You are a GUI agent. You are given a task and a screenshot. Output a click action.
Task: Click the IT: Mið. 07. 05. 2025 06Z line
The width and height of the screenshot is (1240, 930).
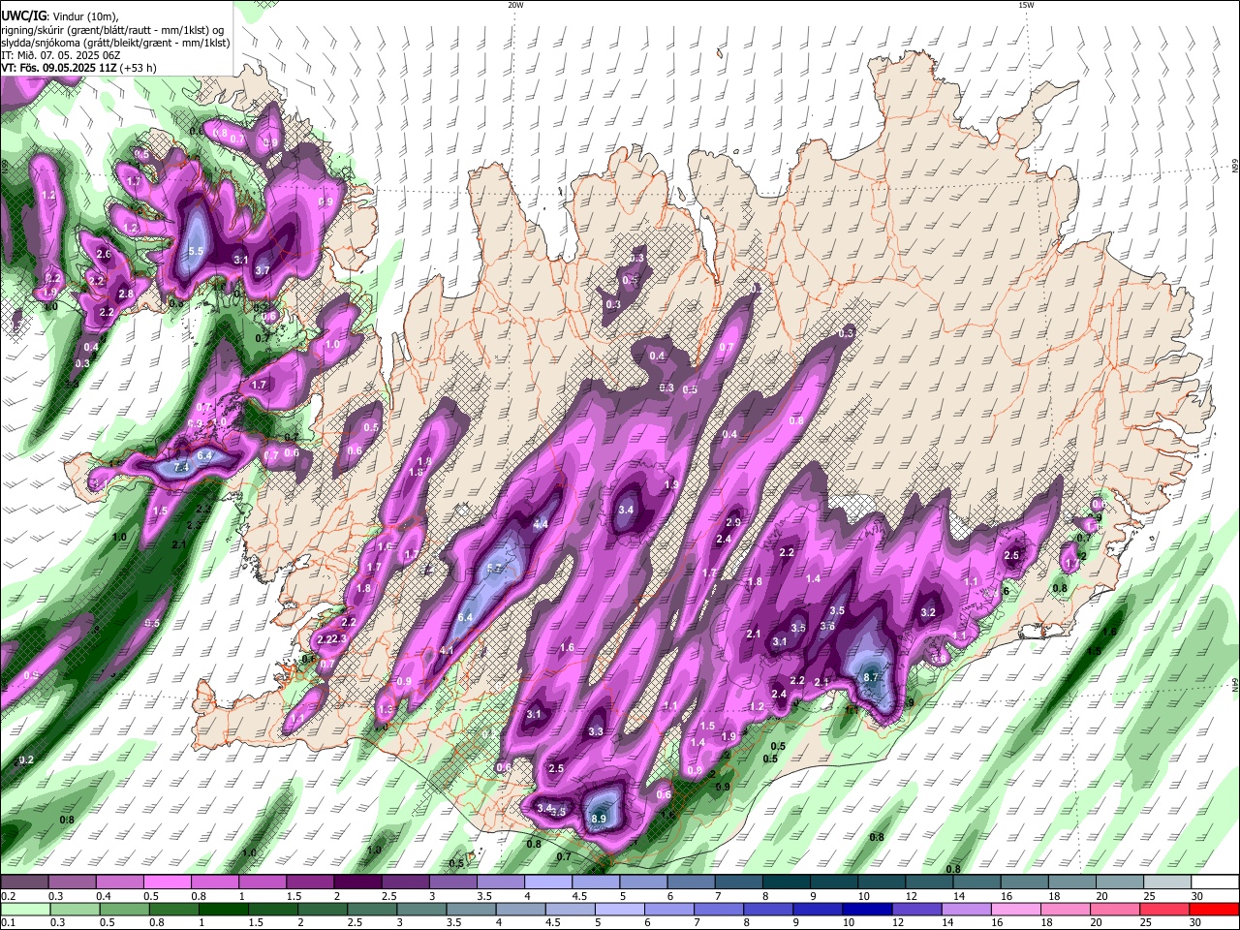[60, 55]
